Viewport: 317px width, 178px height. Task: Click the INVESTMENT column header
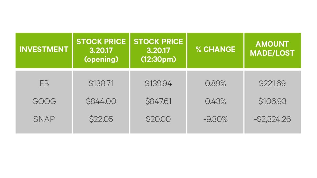(x=44, y=50)
